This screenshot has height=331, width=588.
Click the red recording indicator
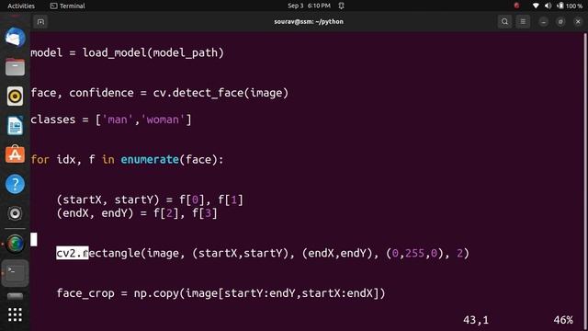point(516,6)
